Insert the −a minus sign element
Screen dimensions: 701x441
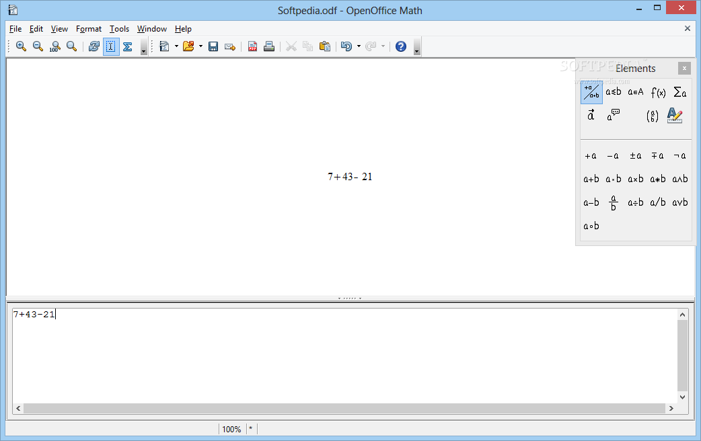613,155
